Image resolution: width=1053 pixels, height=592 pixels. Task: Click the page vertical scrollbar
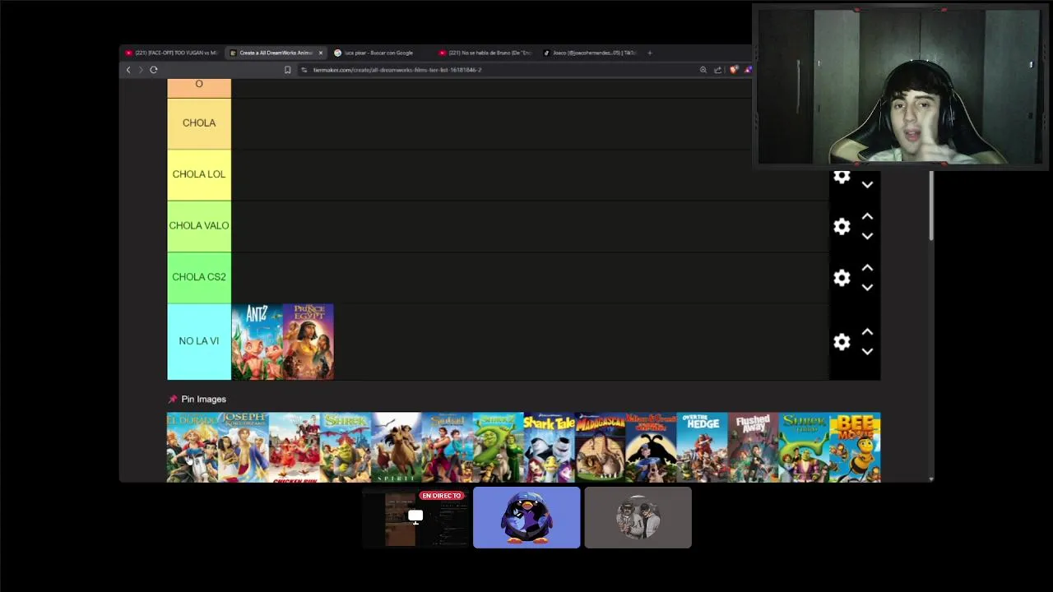(x=931, y=206)
